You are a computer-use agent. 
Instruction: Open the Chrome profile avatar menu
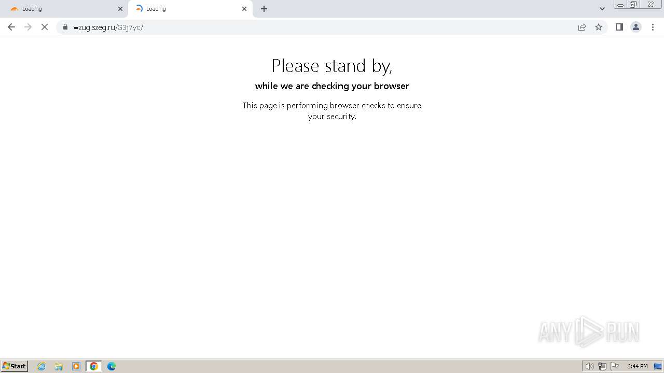pyautogui.click(x=636, y=27)
